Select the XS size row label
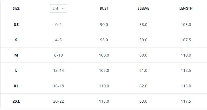Image resolution: width=207 pixels, height=110 pixels. [16, 25]
